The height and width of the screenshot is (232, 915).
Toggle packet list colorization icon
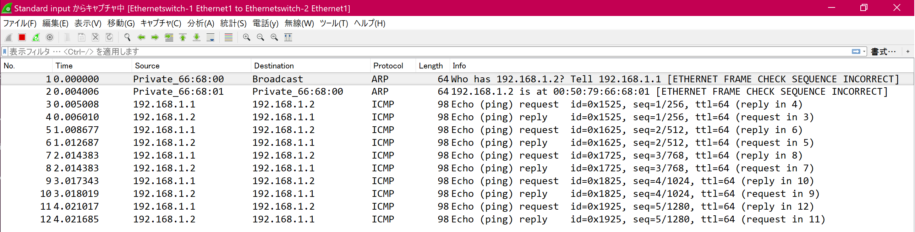[x=228, y=37]
